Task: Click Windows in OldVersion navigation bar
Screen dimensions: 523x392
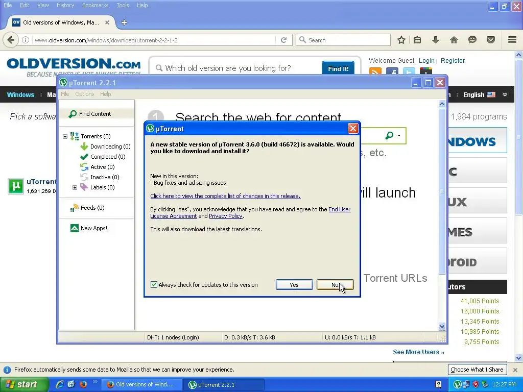Action: [20, 94]
